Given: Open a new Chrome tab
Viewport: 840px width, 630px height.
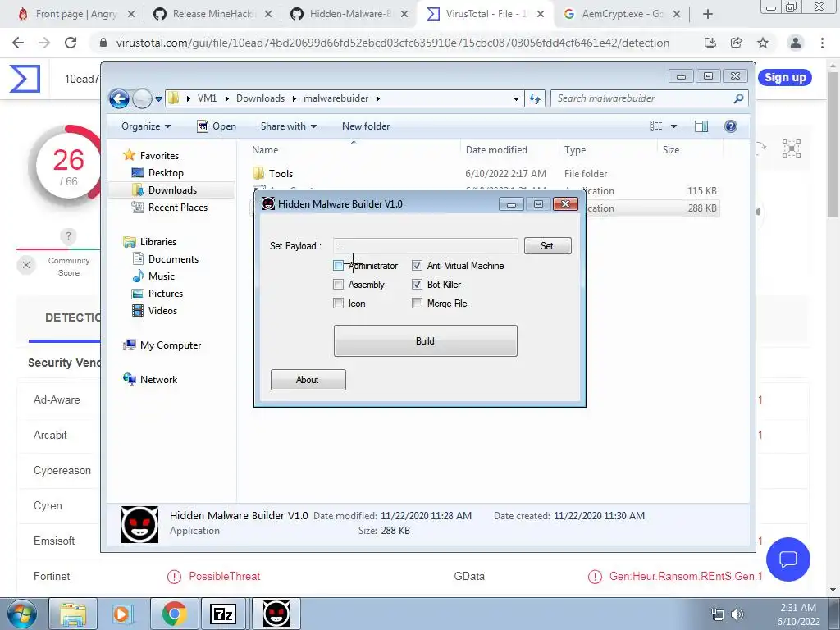Looking at the screenshot, I should click(x=708, y=14).
